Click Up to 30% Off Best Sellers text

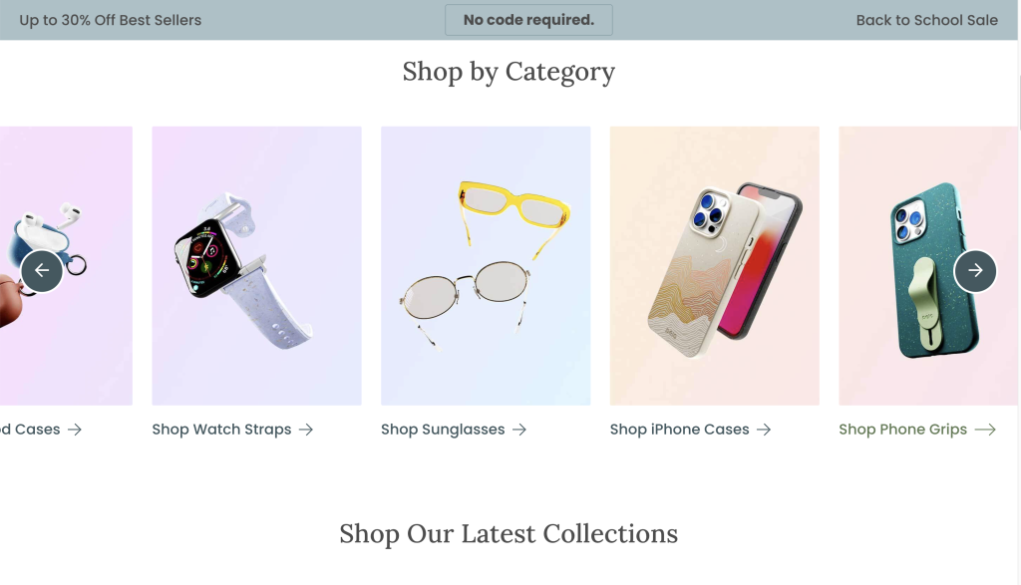(x=110, y=20)
